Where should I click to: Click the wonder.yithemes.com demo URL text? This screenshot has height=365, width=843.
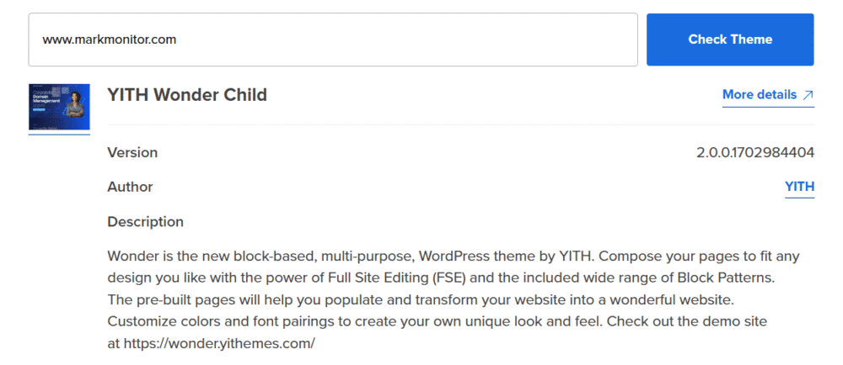tap(219, 343)
